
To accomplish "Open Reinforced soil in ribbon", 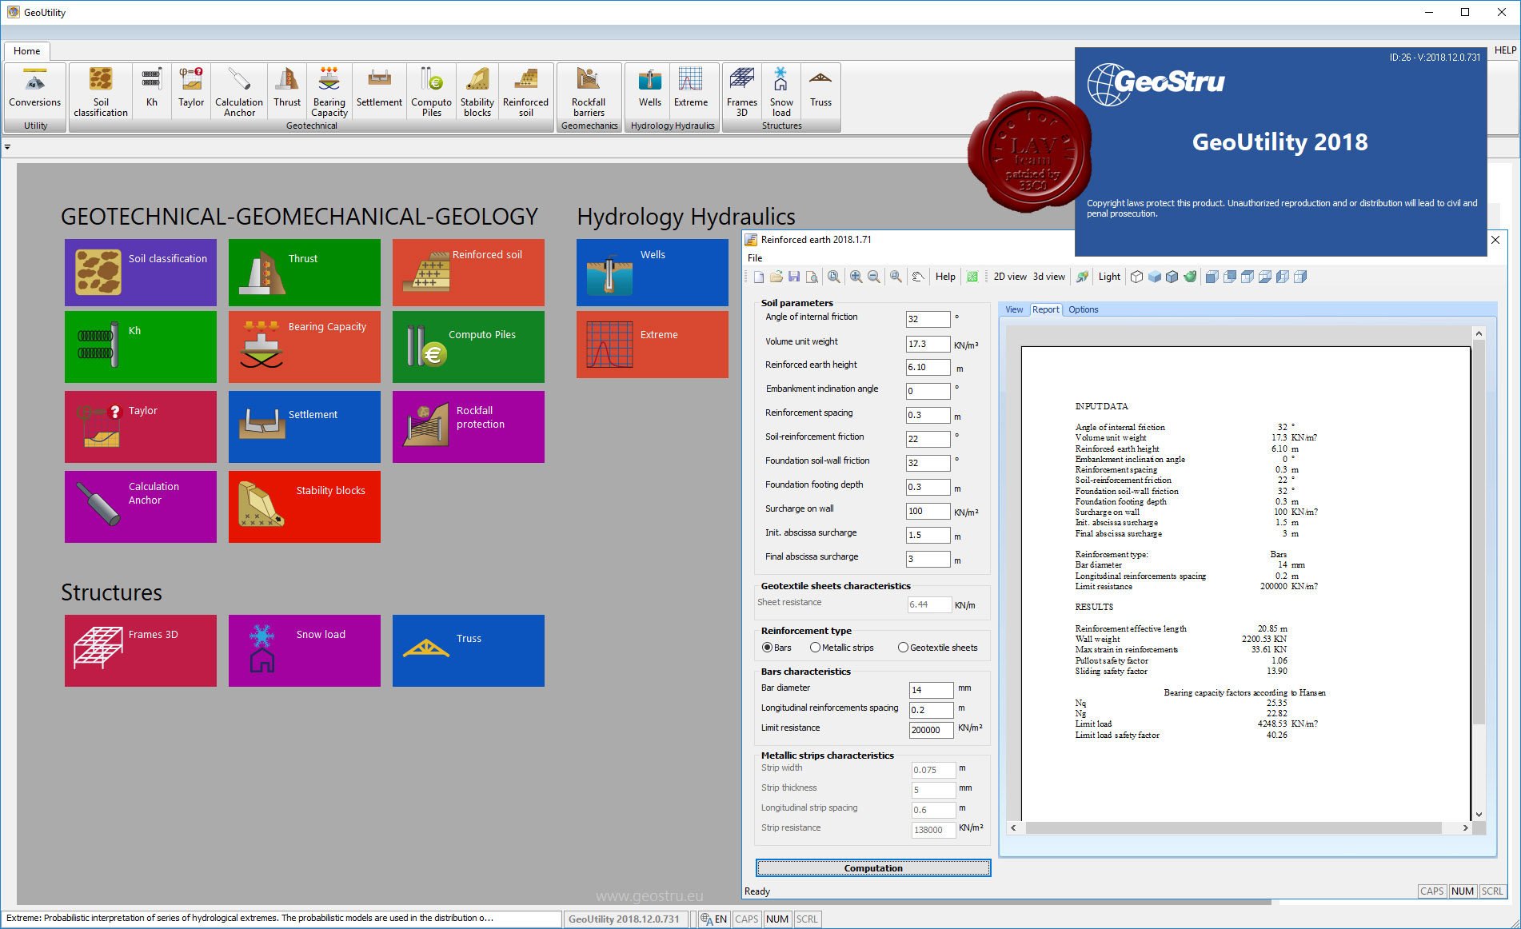I will pos(525,91).
